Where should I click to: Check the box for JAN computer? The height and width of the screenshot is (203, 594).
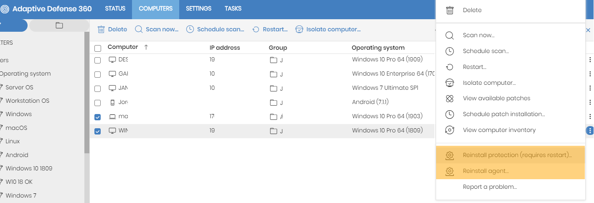(97, 89)
